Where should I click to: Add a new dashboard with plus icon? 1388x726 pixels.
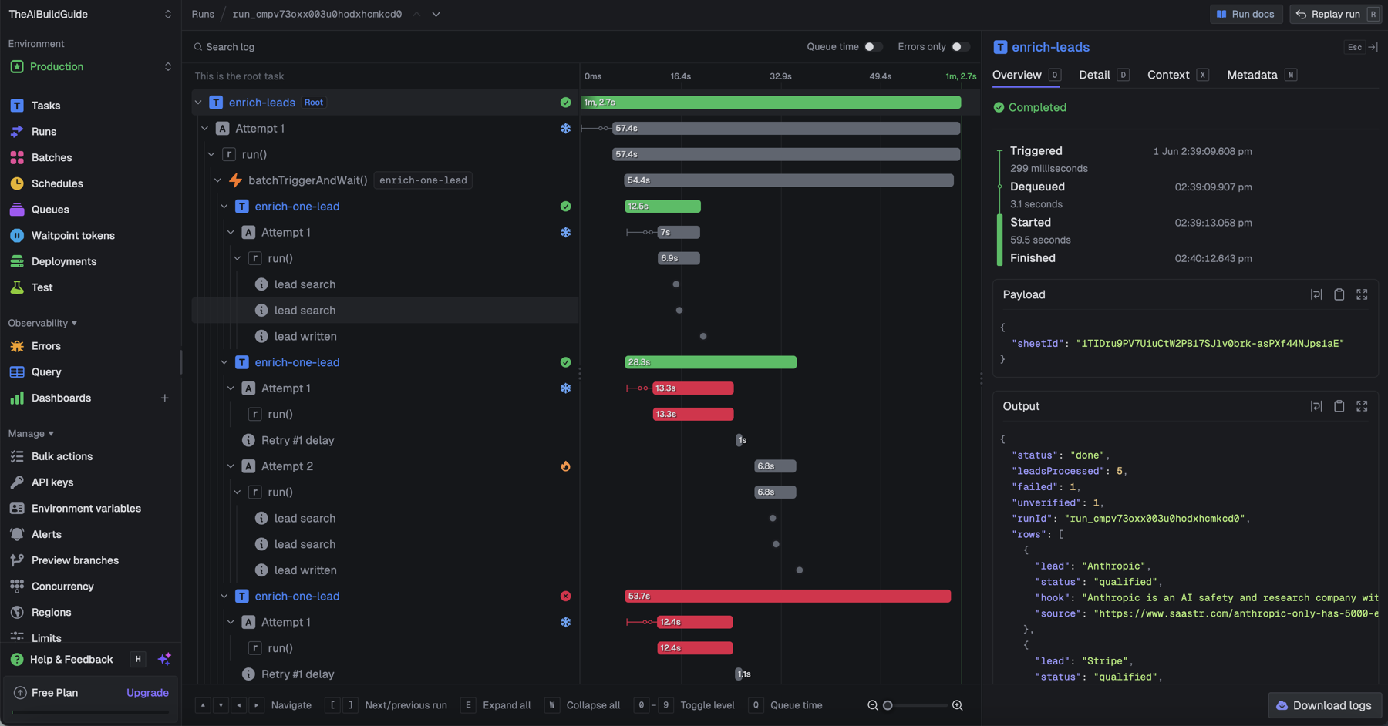click(164, 398)
